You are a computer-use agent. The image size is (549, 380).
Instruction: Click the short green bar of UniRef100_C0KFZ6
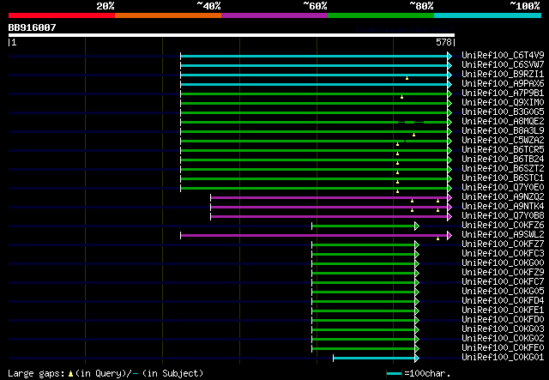[x=364, y=226]
